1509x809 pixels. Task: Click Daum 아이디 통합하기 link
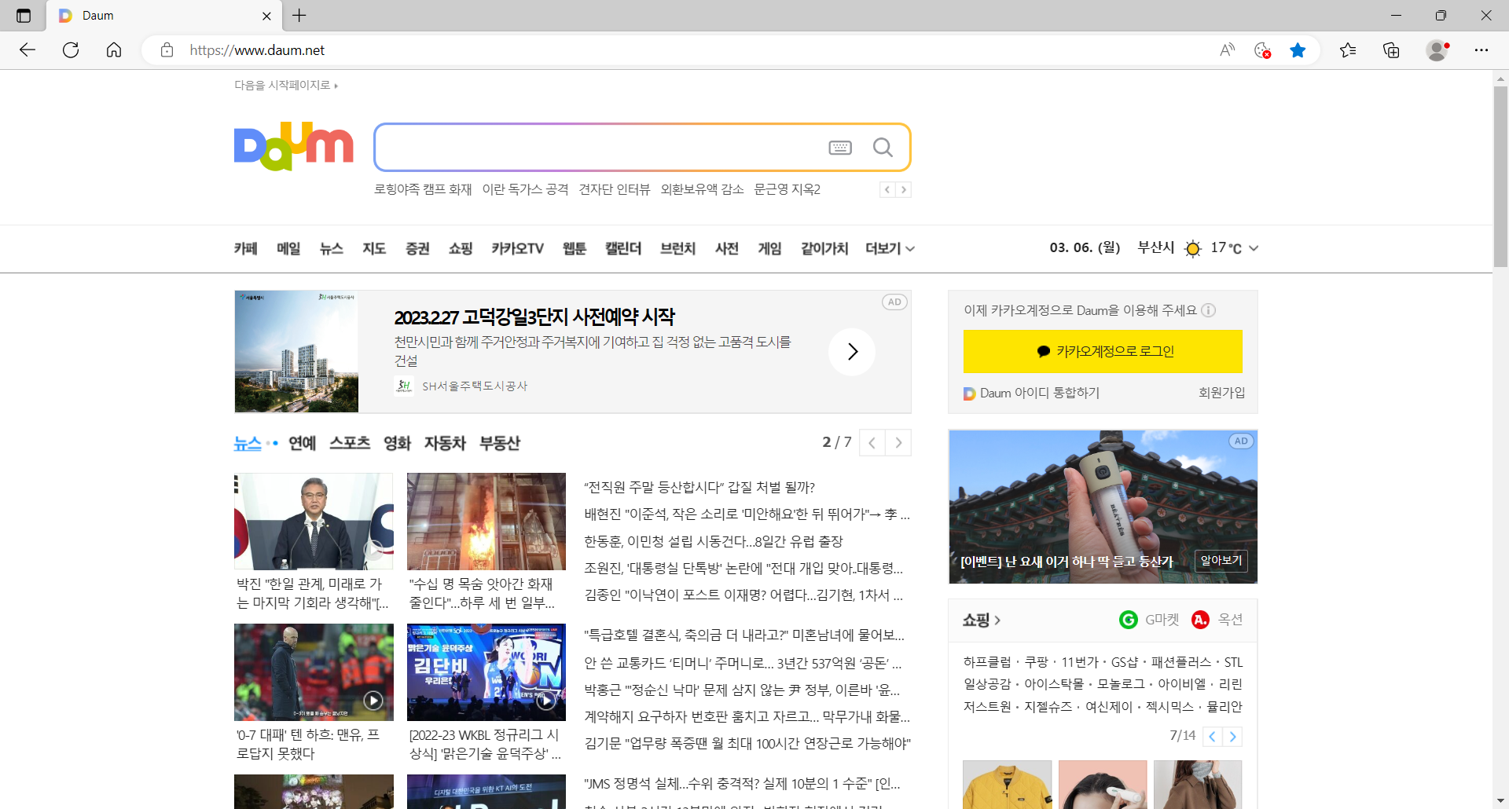1032,393
